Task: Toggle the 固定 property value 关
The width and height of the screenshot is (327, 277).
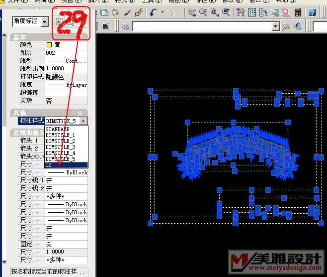Action: (x=66, y=244)
